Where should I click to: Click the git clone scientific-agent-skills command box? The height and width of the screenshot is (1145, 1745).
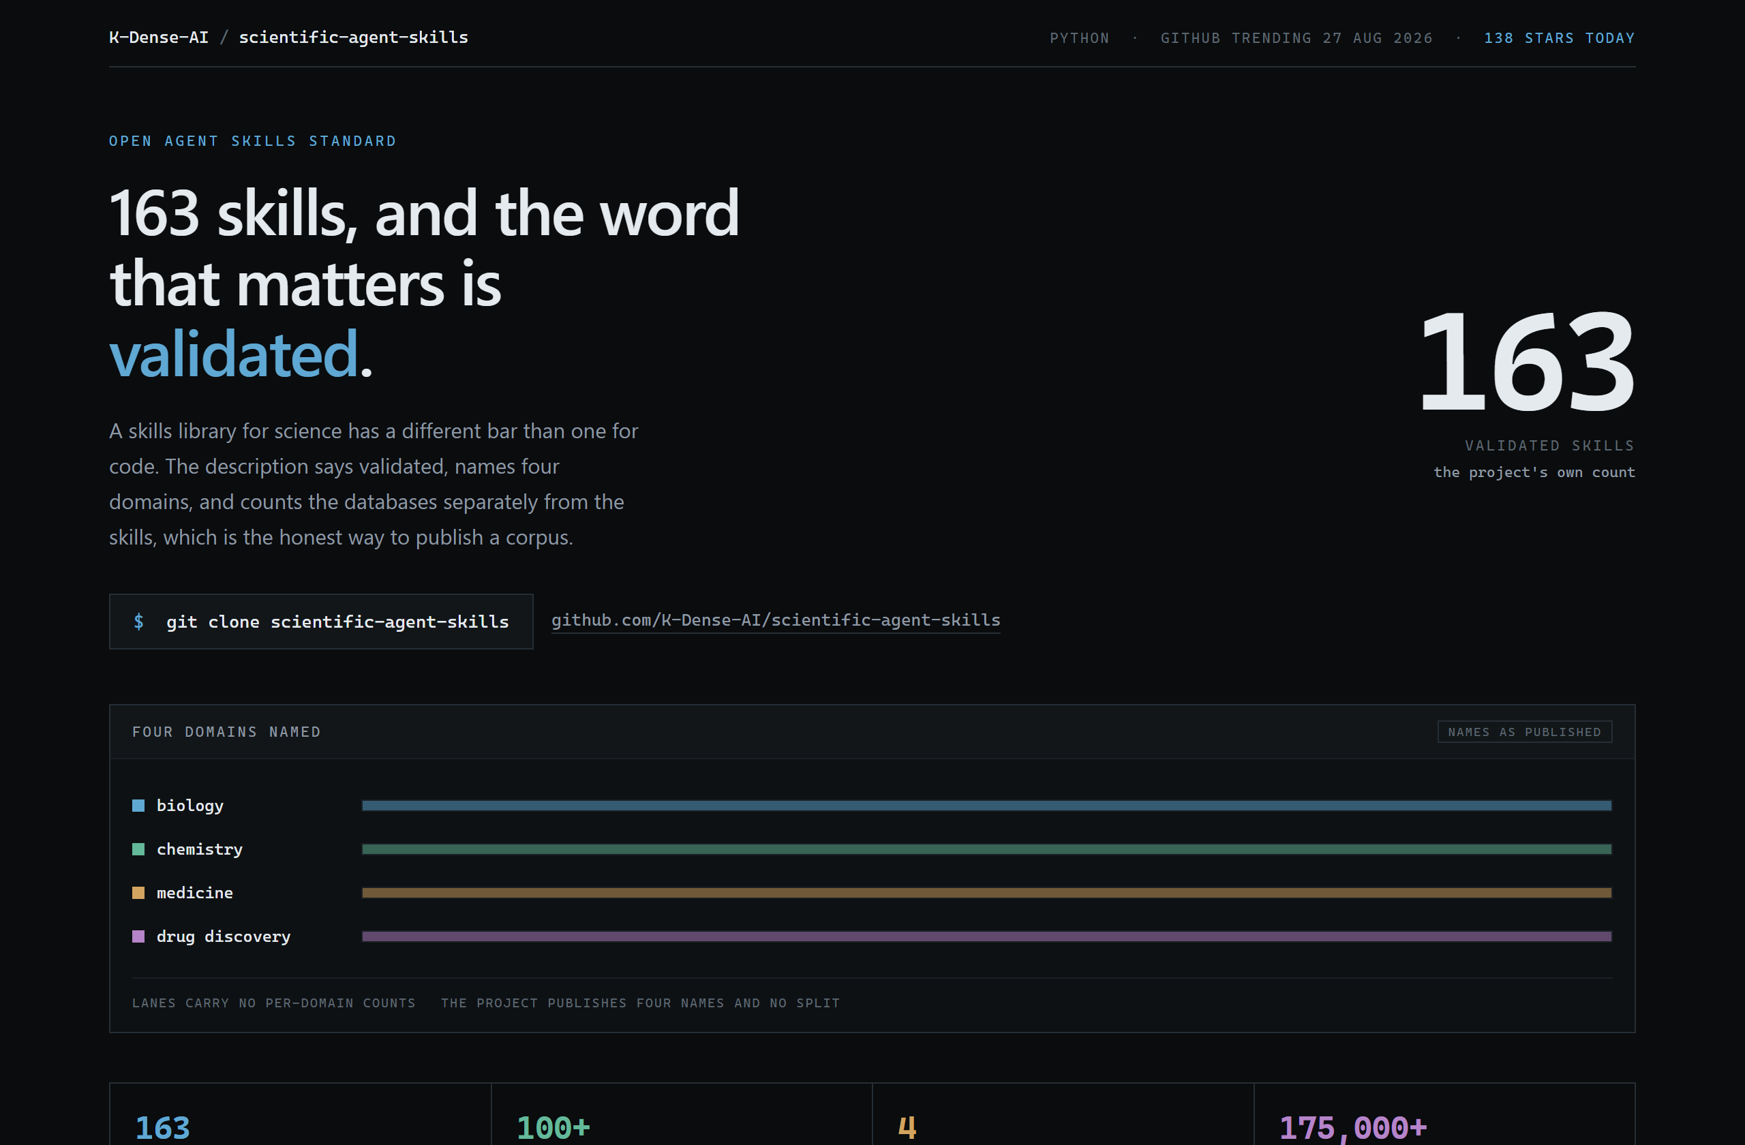tap(321, 622)
